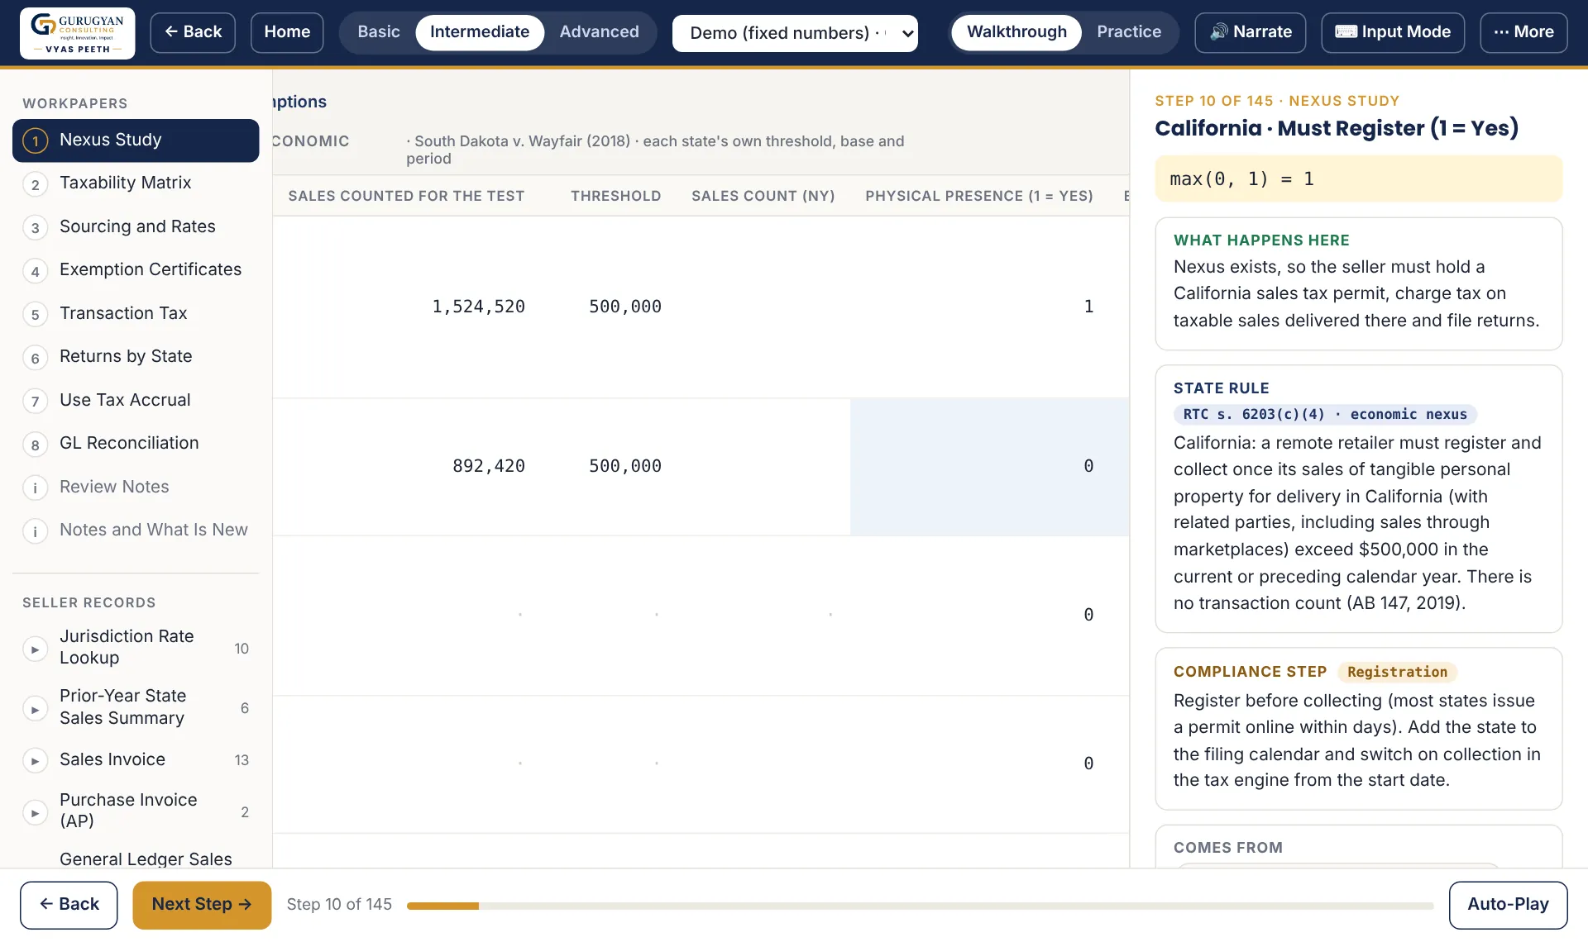Image resolution: width=1588 pixels, height=942 pixels.
Task: Open the GL Reconciliation workpaper
Action: [x=136, y=444]
